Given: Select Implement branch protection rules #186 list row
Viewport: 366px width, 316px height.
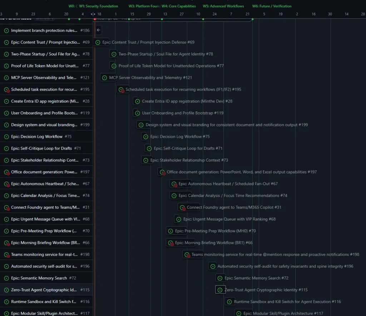Looking at the screenshot, I should [x=46, y=31].
